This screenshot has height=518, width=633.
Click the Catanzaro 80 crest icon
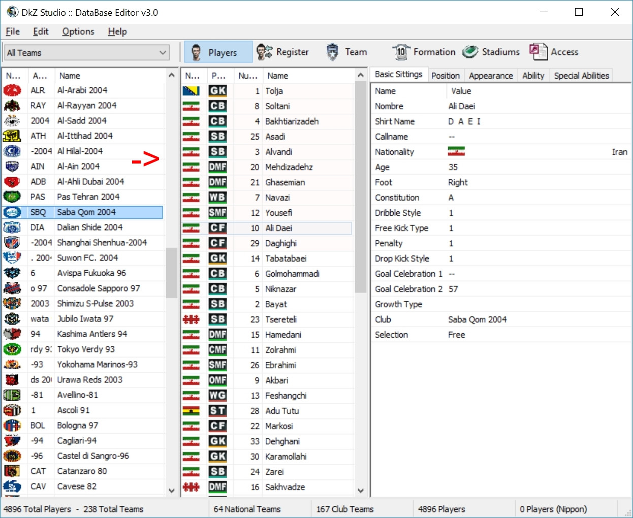click(x=12, y=471)
